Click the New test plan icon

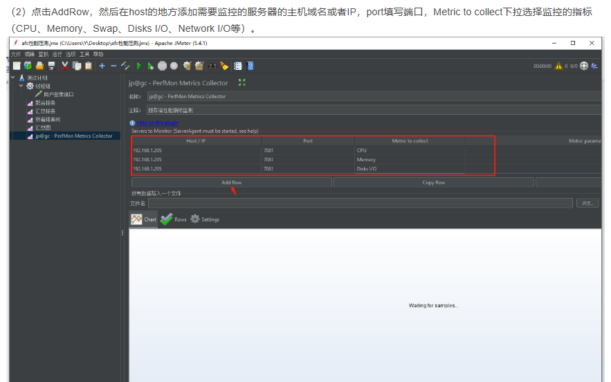[x=17, y=66]
